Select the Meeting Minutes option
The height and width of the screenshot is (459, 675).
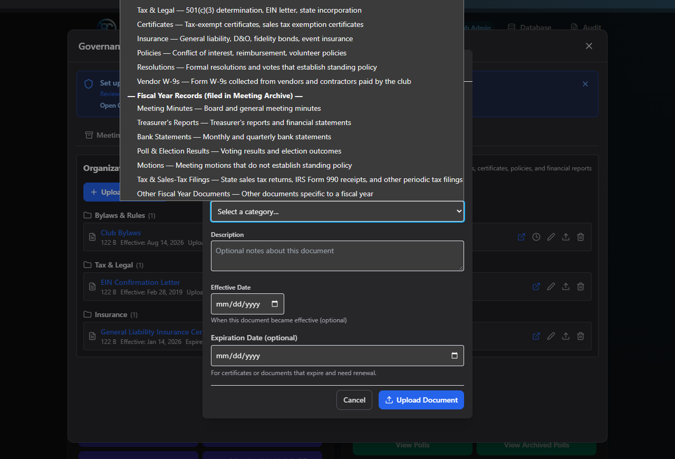pos(292,109)
